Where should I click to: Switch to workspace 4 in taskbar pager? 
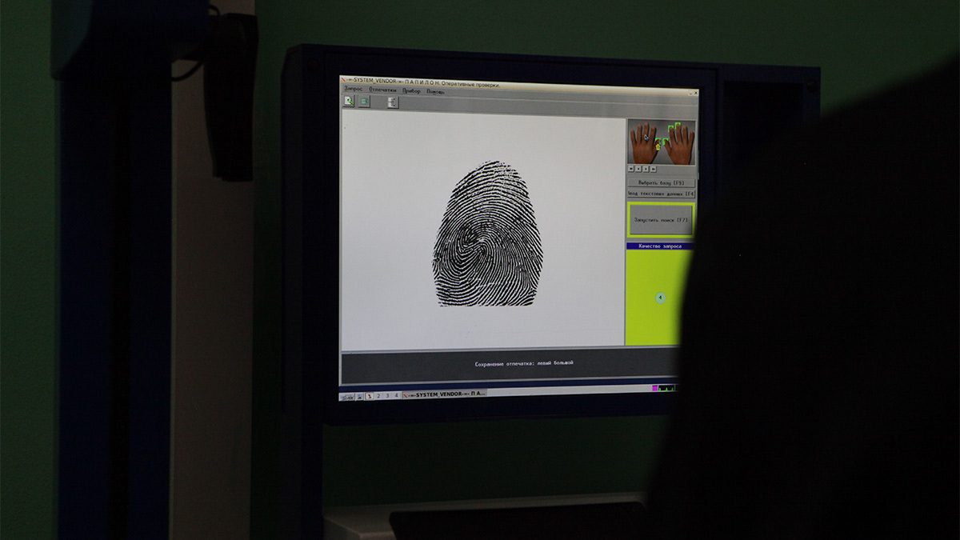click(x=396, y=395)
